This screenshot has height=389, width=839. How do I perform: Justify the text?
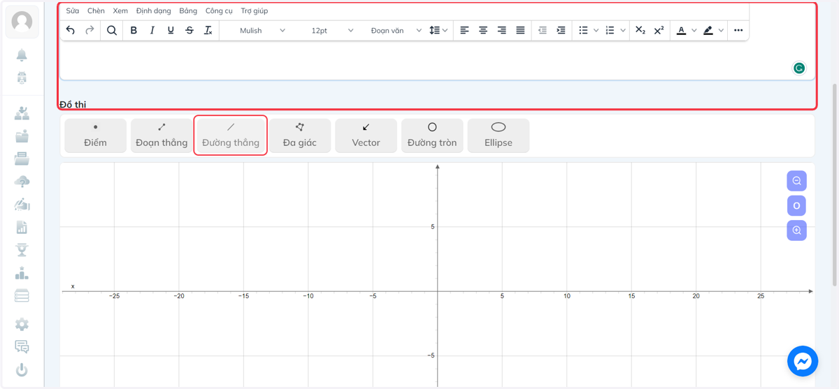520,30
